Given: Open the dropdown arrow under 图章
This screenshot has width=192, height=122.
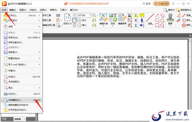Looking at the screenshot, I should coord(170,26).
